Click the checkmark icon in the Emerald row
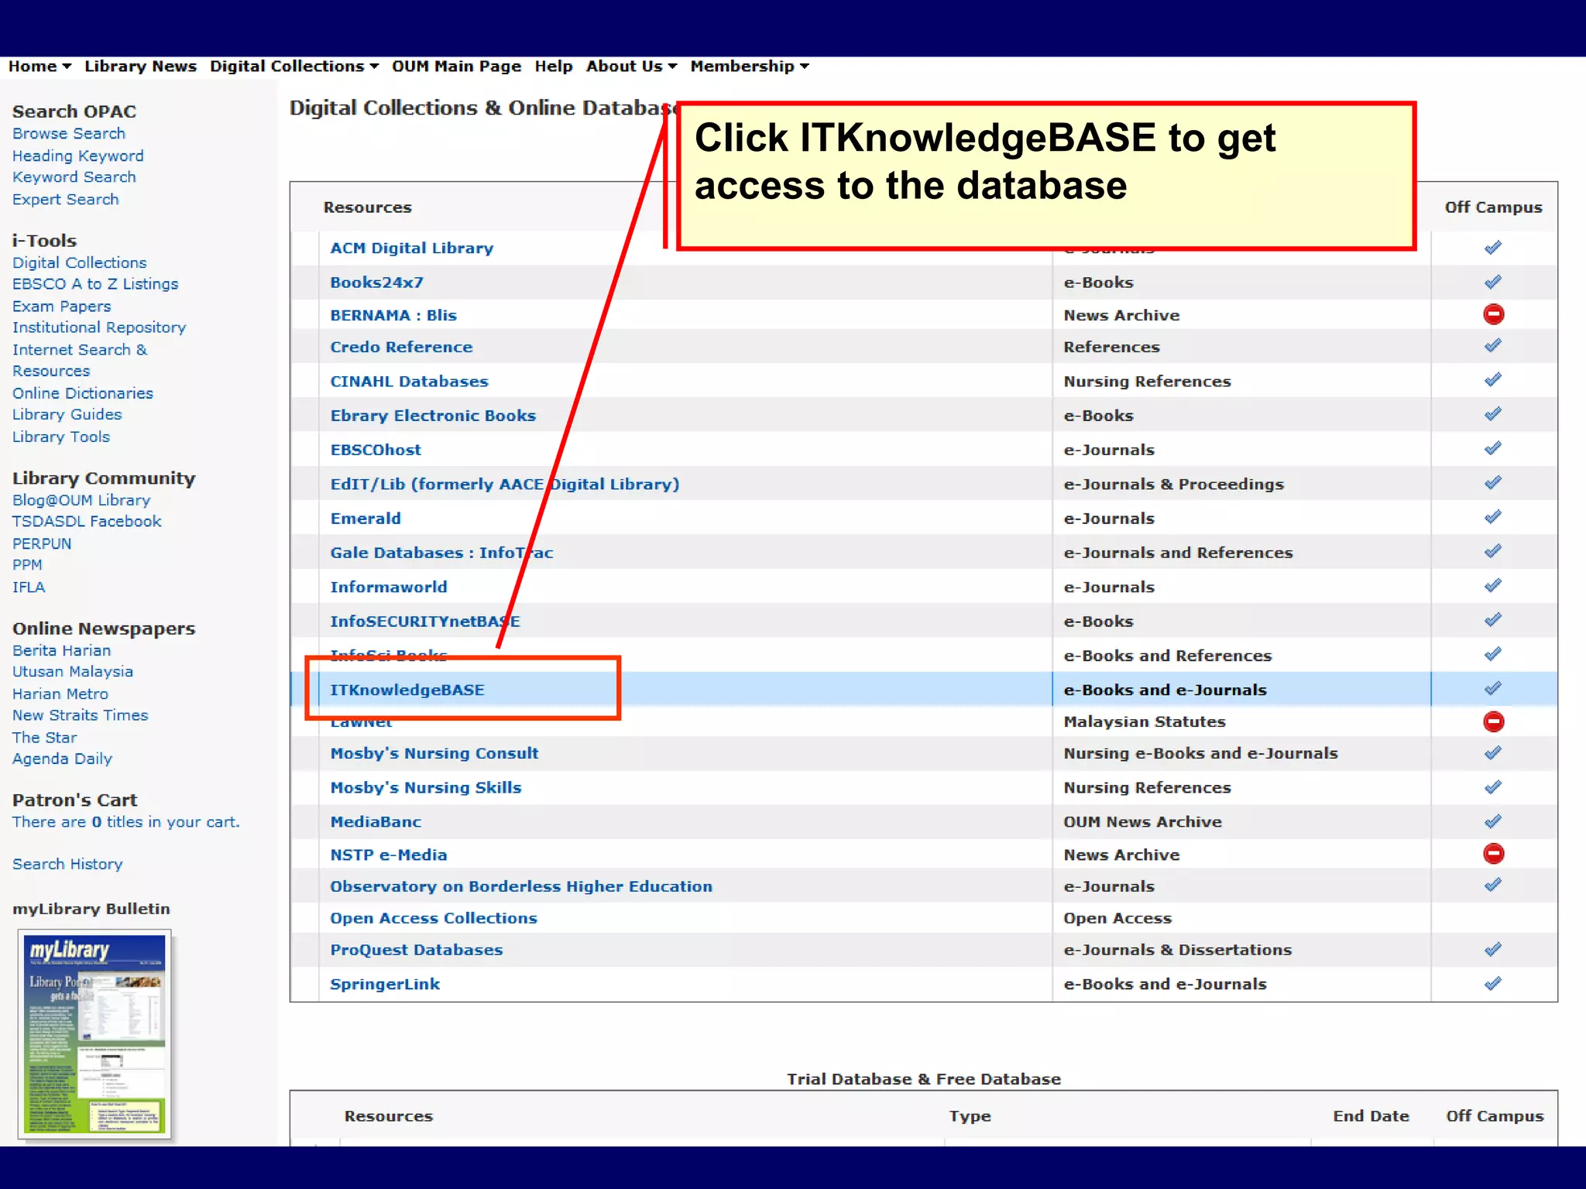This screenshot has height=1189, width=1586. (1493, 516)
